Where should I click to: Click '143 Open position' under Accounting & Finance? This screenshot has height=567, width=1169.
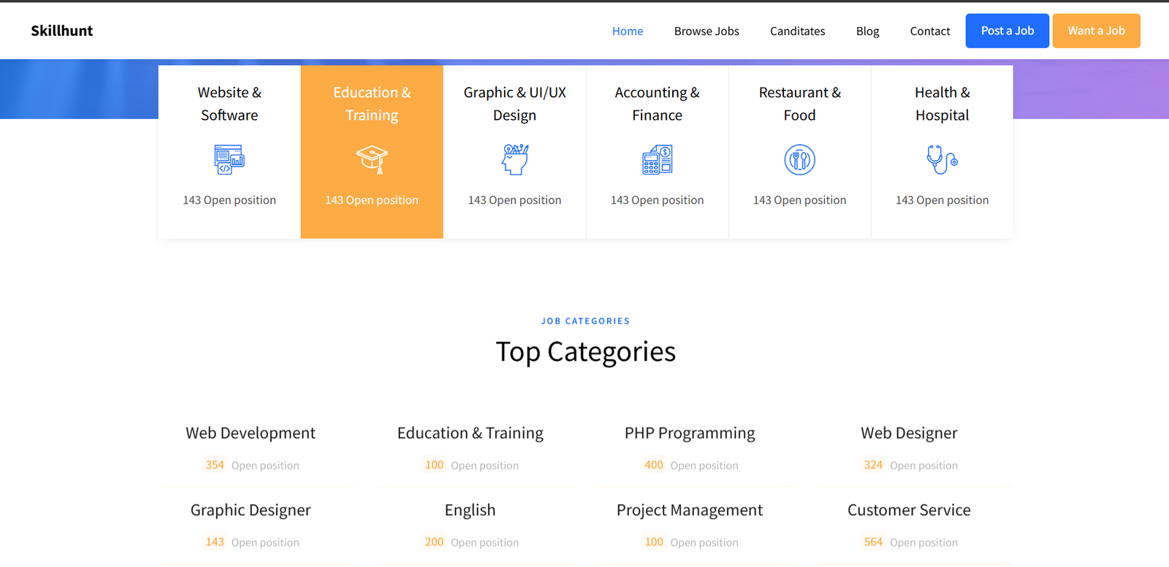tap(658, 200)
